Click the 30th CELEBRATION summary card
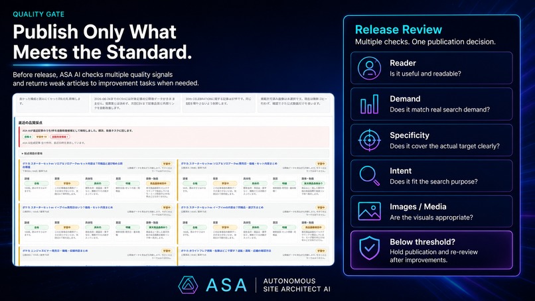 pyautogui.click(x=218, y=103)
